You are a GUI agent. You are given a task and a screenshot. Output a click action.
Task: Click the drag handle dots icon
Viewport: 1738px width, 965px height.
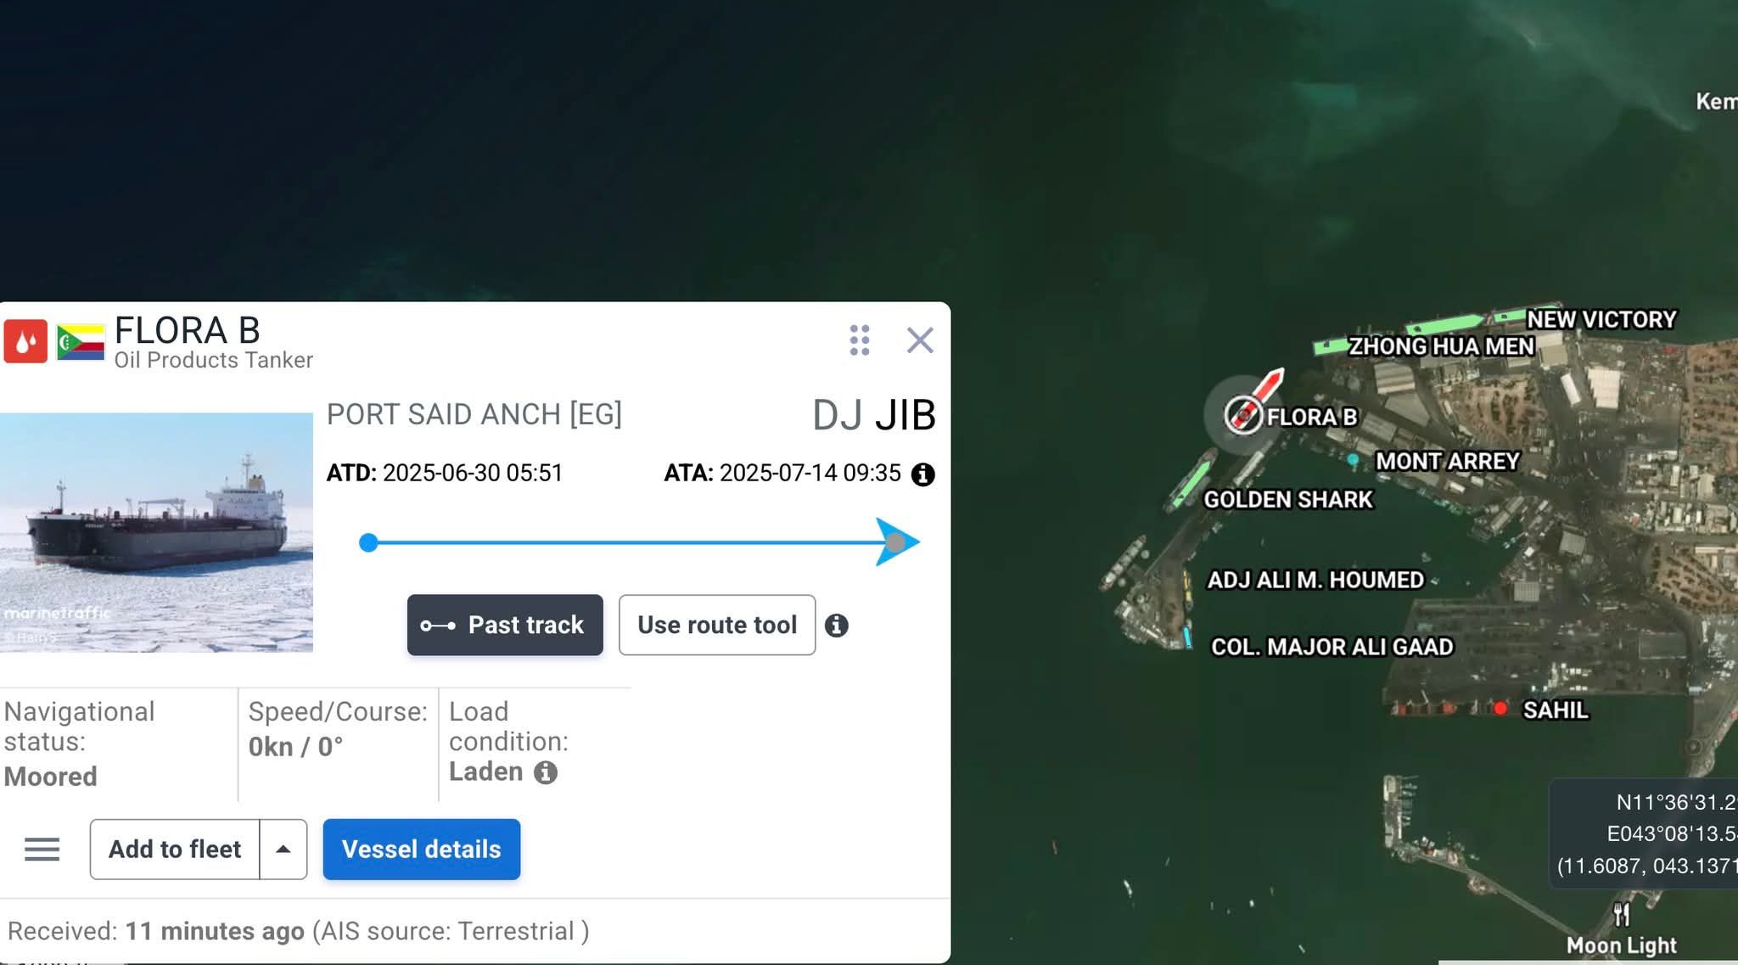pyautogui.click(x=860, y=340)
